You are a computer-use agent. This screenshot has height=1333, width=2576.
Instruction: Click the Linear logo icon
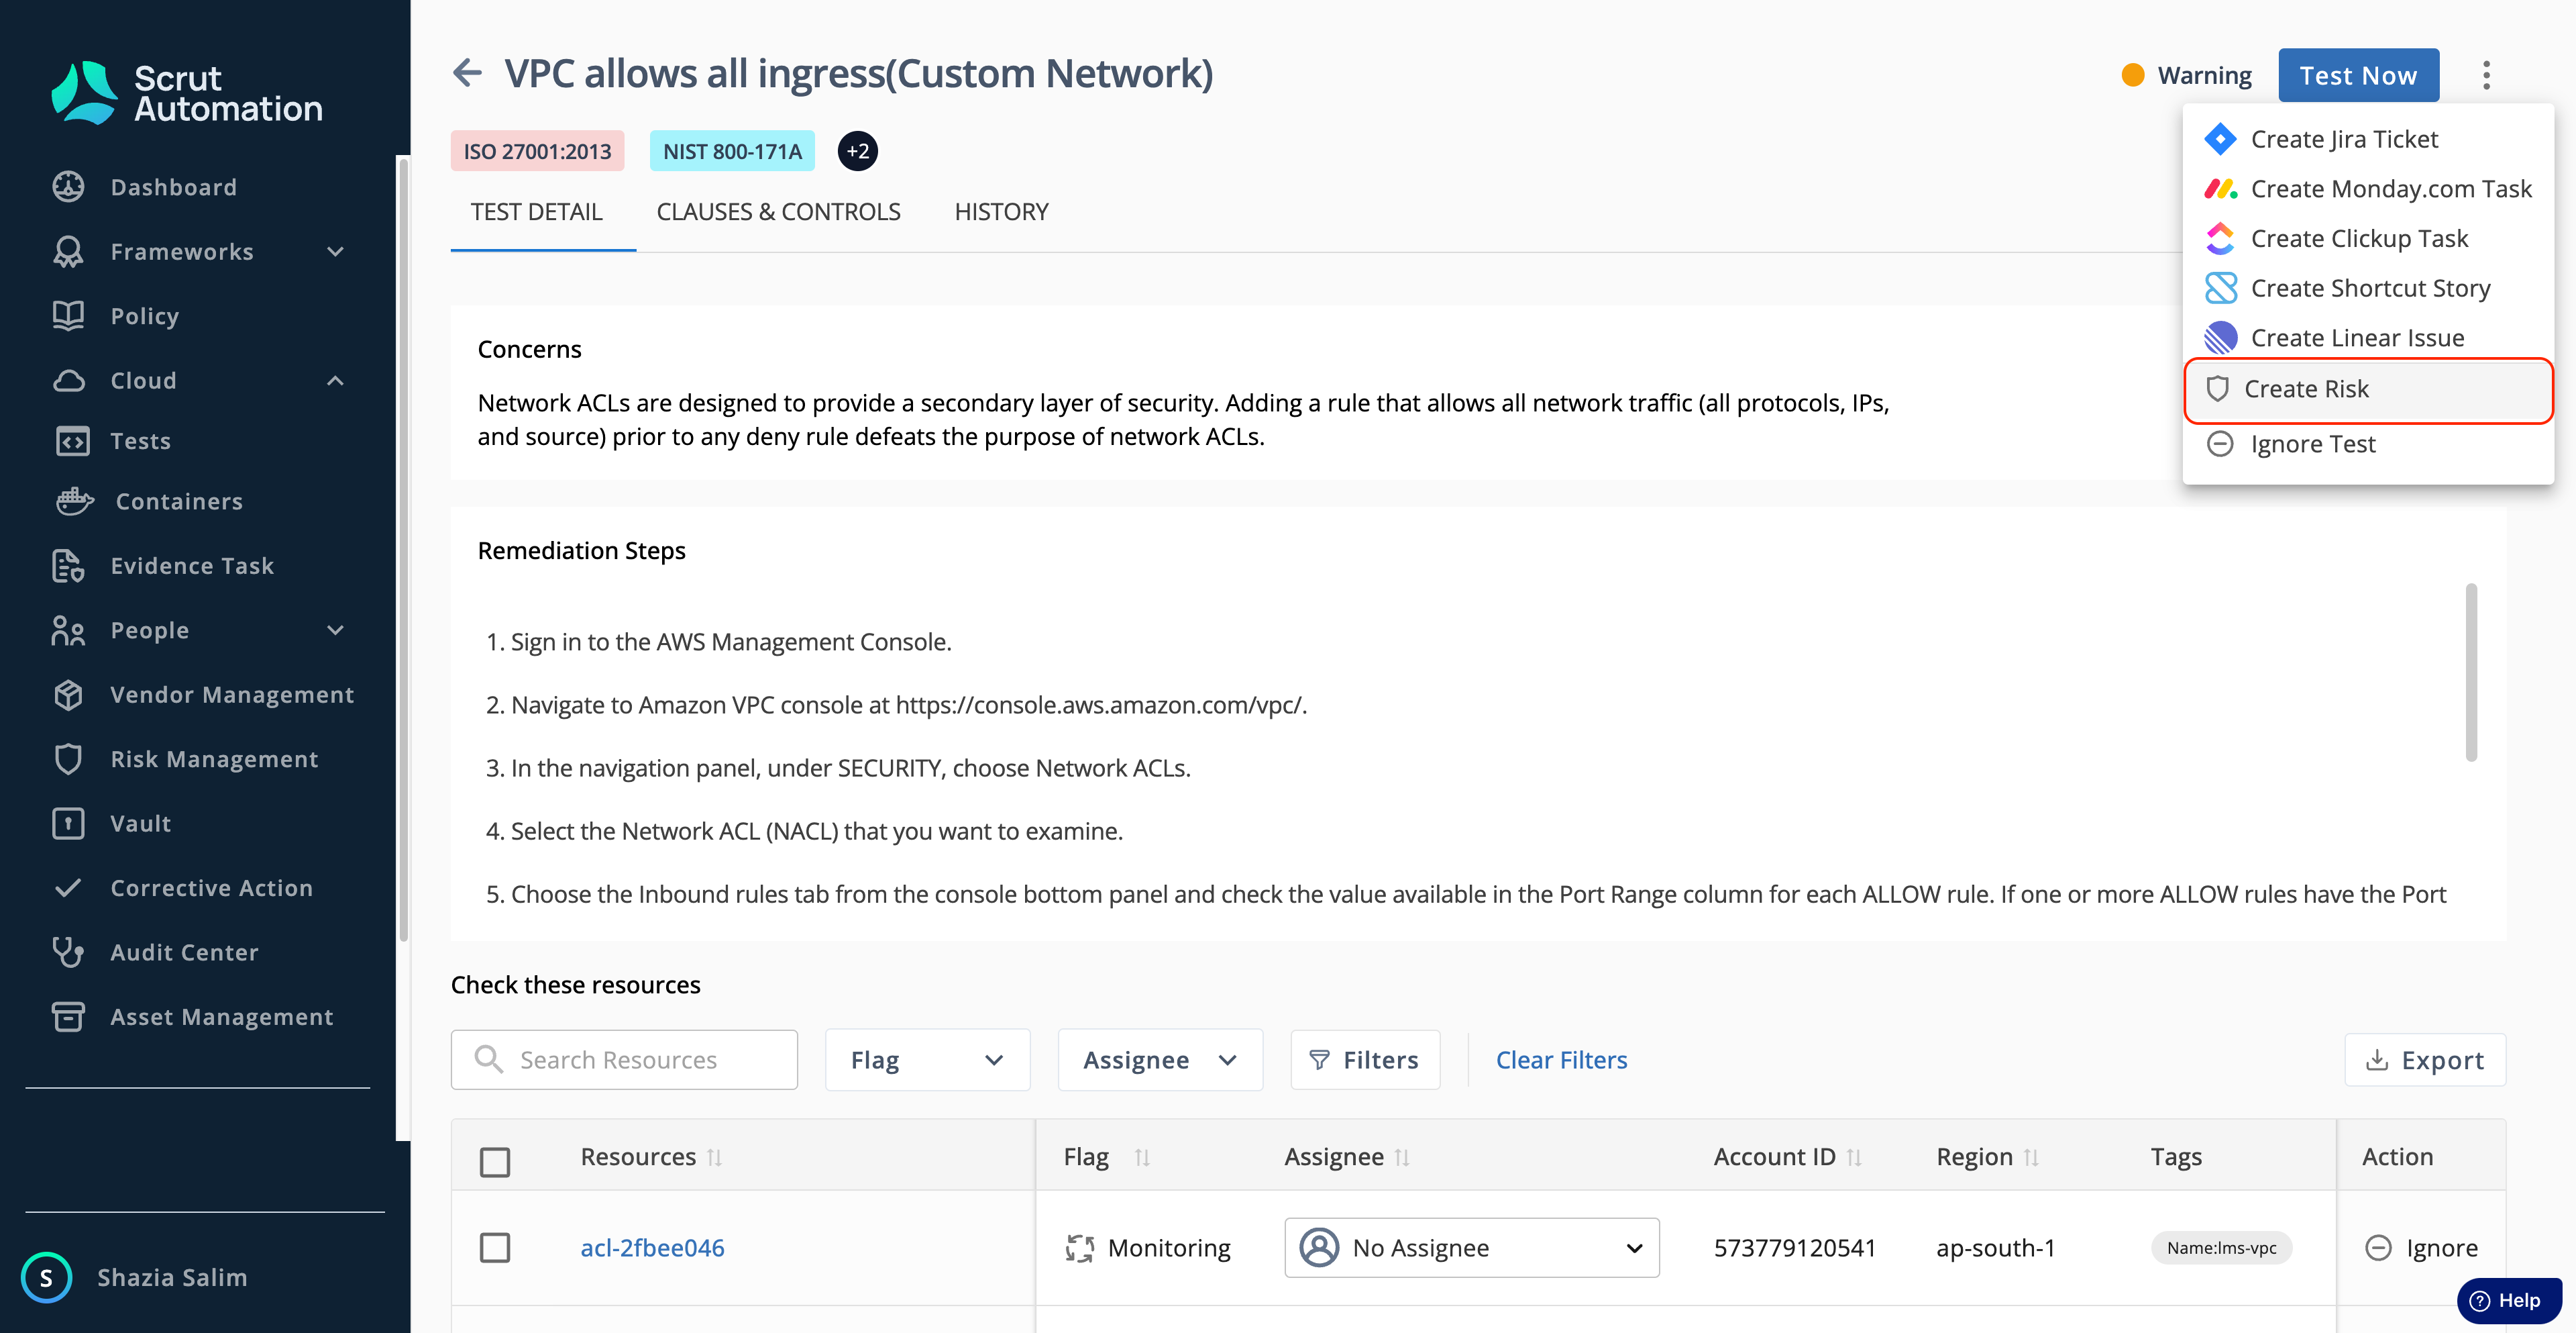[x=2220, y=338]
